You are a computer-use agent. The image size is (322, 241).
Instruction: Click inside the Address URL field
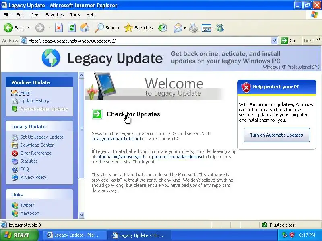click(149, 41)
